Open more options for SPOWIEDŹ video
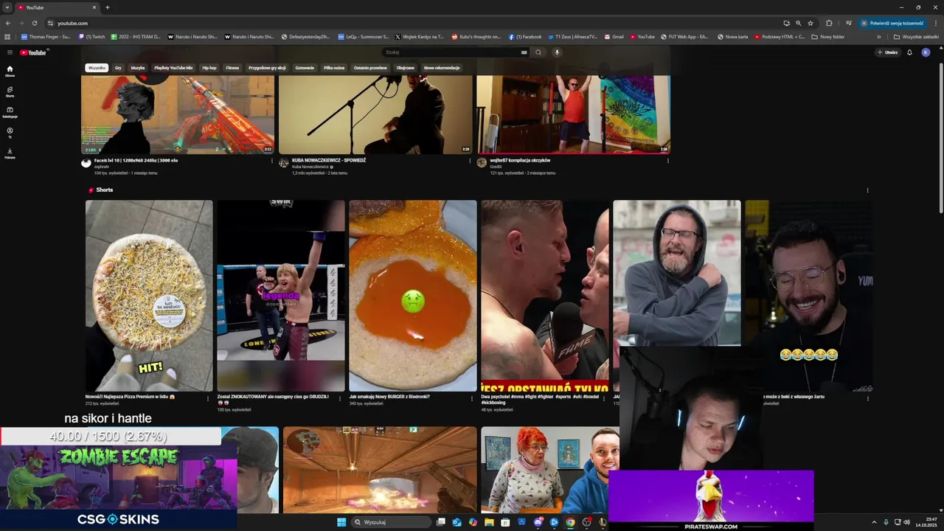Screen dimensions: 944x531 (x=470, y=161)
